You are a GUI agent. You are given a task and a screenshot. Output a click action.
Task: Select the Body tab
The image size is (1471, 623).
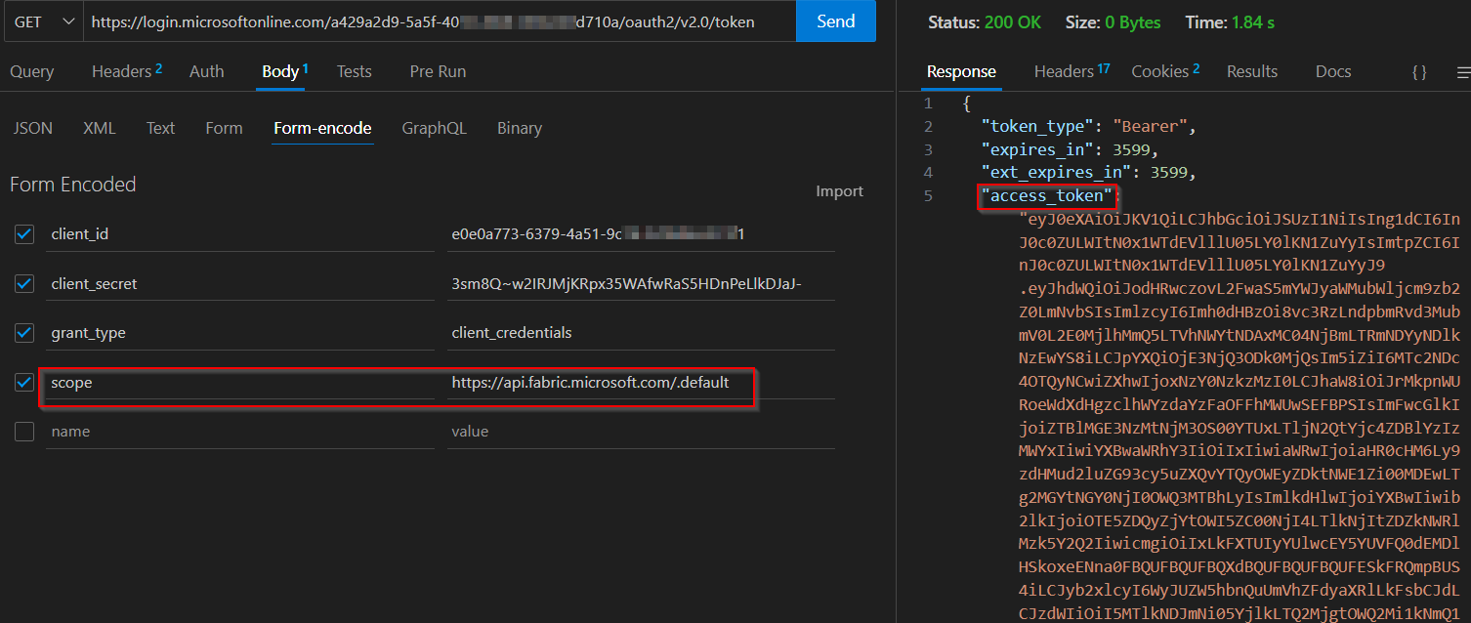coord(284,71)
